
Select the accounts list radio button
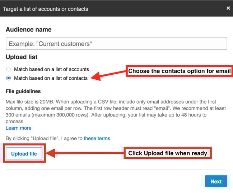pyautogui.click(x=9, y=69)
